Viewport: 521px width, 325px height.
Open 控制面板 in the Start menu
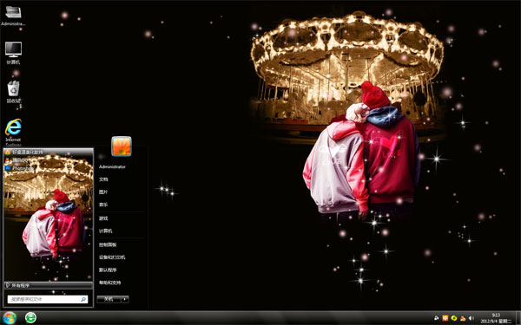[108, 244]
